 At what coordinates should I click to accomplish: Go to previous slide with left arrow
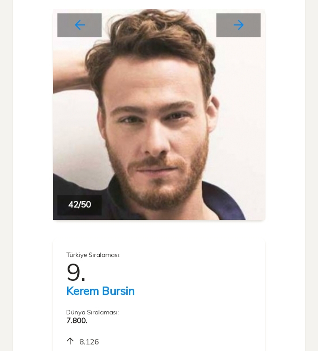79,25
